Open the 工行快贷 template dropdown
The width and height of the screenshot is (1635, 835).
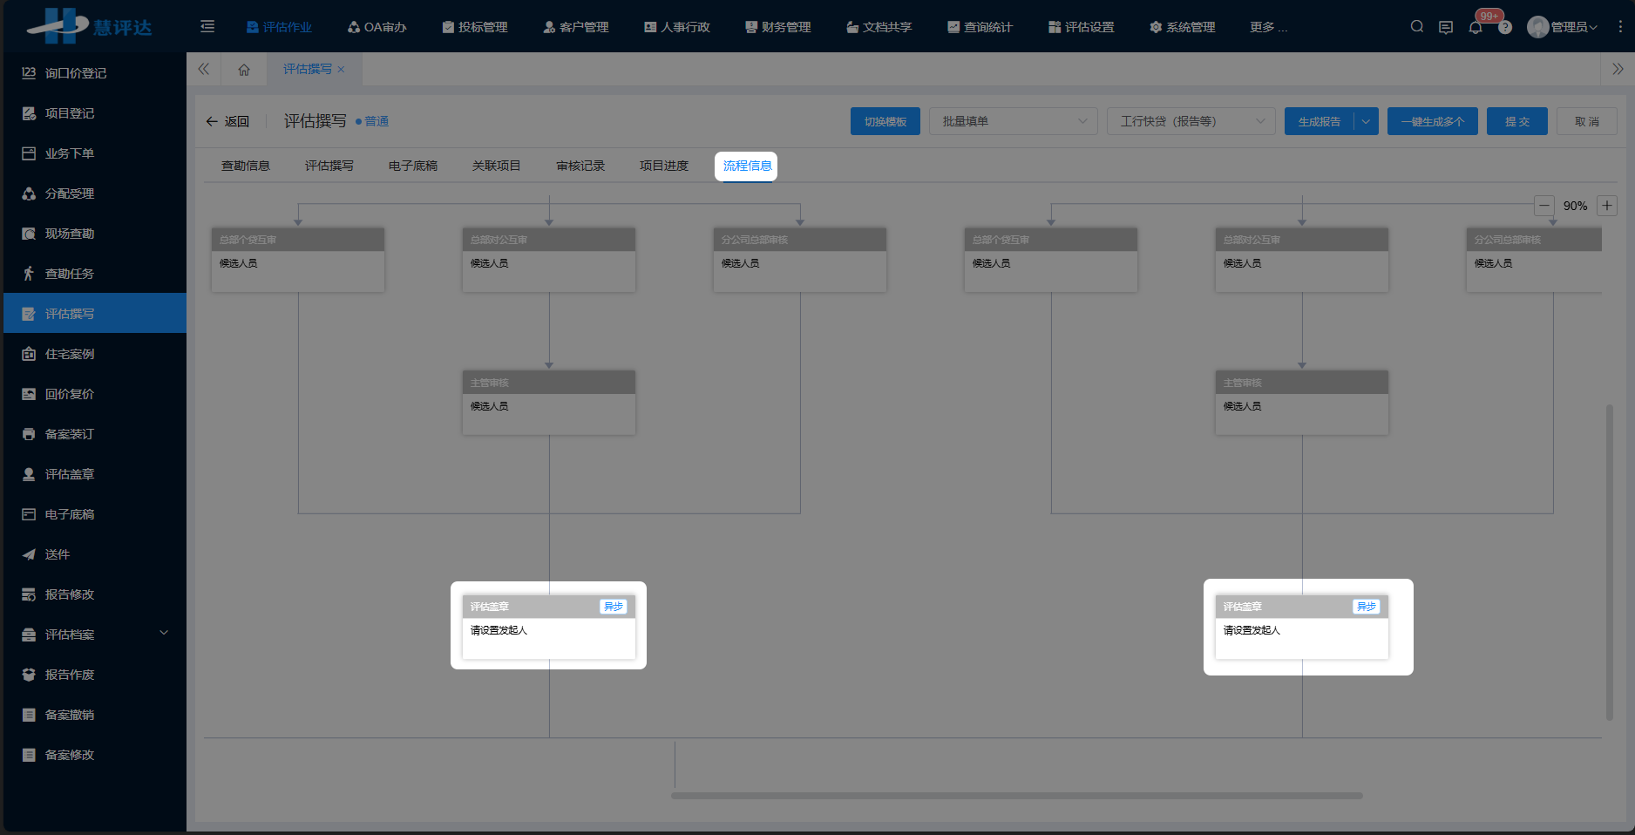[x=1191, y=121]
